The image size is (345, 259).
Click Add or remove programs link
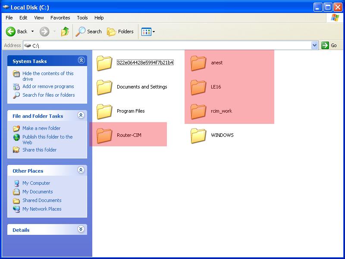[x=48, y=86]
